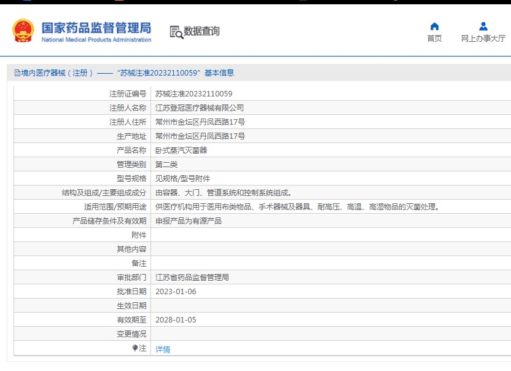Viewport: 511px width, 371px height.
Task: Select 供医疗机构用于医用布类物品 usage text
Action: click(x=298, y=206)
